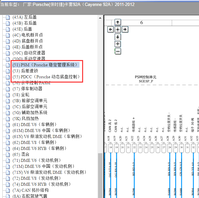
Task: Select (45A) 左后盖 in the tree
Action: (25, 17)
